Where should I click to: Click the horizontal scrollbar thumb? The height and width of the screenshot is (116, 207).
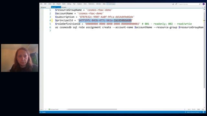(x=93, y=109)
